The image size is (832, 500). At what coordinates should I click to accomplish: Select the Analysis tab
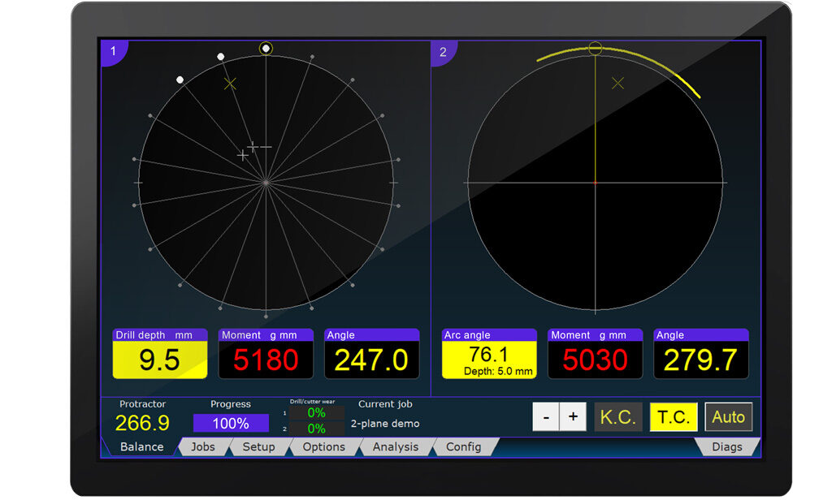(396, 447)
